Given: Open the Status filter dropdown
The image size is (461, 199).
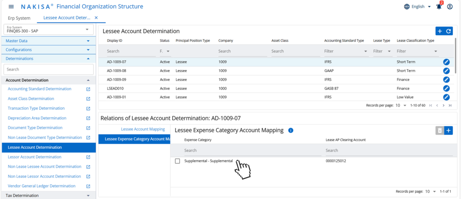Looking at the screenshot, I should 165,51.
